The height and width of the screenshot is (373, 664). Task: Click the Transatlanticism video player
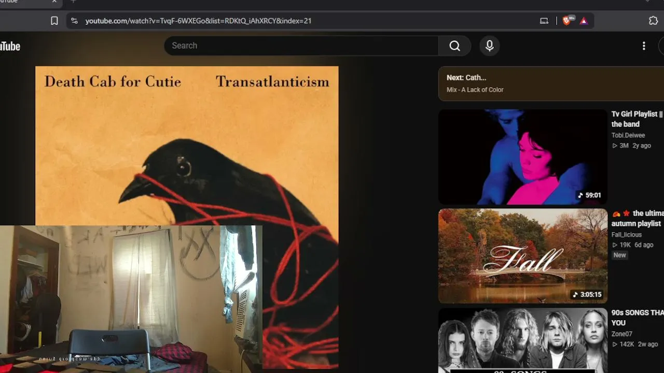[187, 218]
